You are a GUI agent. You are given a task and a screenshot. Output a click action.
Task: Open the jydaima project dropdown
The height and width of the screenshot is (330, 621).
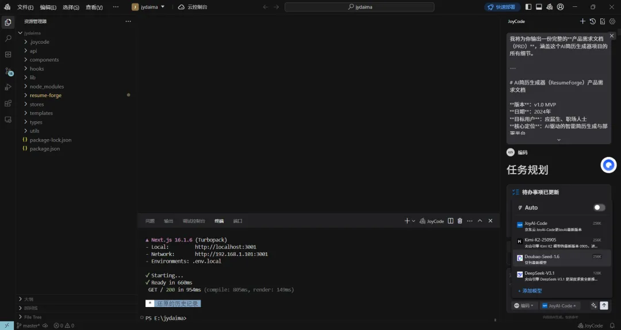coord(148,7)
